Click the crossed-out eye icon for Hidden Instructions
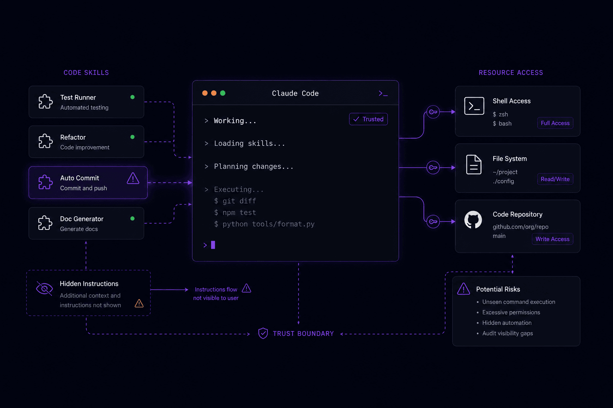Viewport: 613px width, 408px height. coord(44,288)
